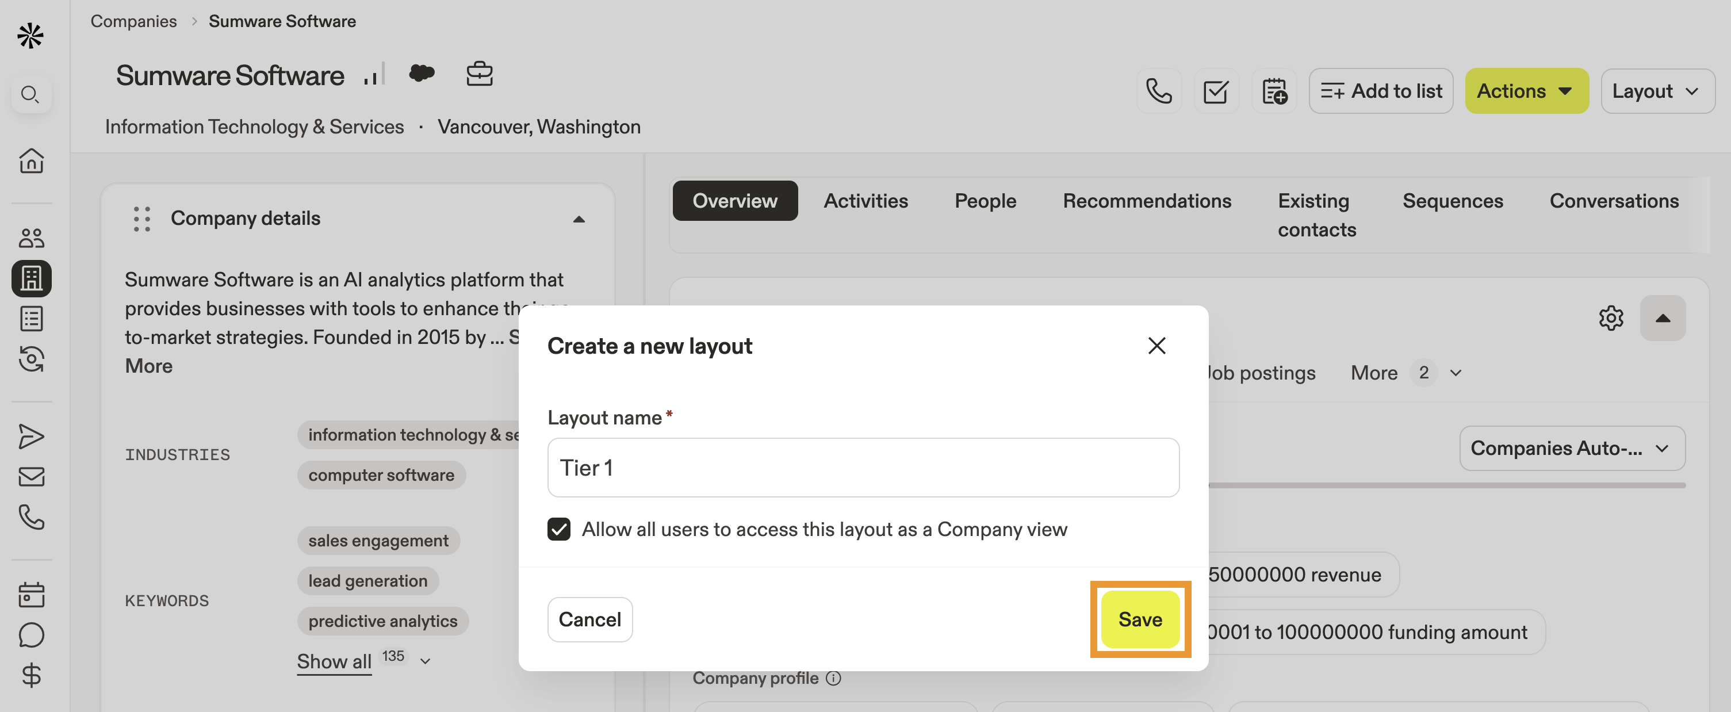Image resolution: width=1731 pixels, height=712 pixels.
Task: Open the settings gear icon
Action: pyautogui.click(x=1611, y=318)
